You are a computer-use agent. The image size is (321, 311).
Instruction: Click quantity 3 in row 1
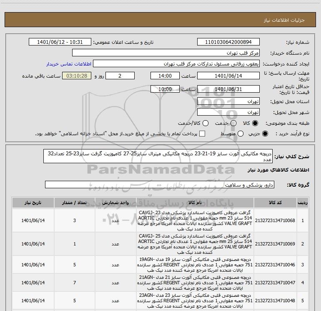coord(75,220)
